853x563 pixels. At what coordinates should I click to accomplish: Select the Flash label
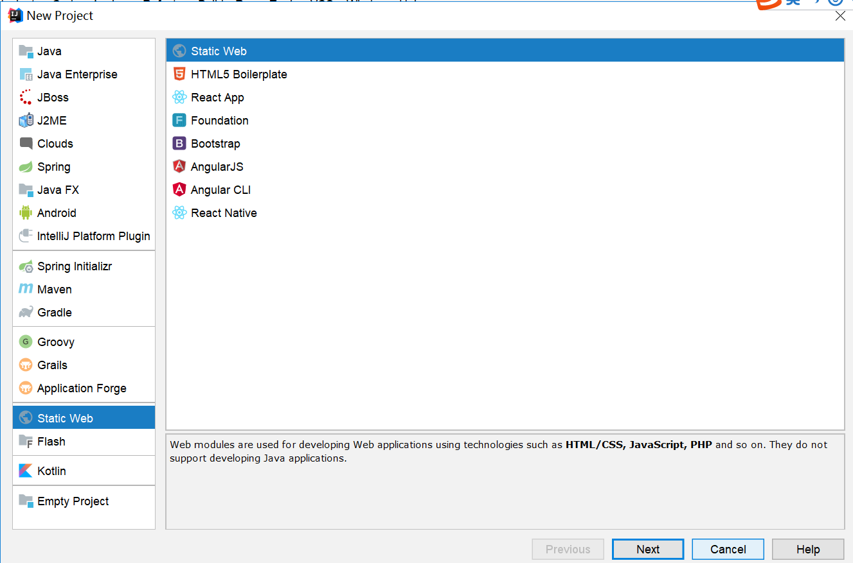click(x=51, y=442)
